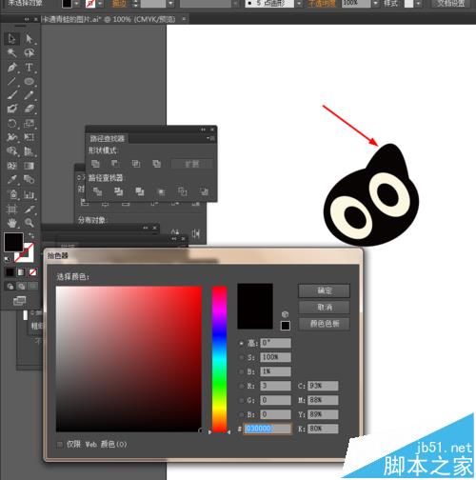The height and width of the screenshot is (480, 476).
Task: Select the Mesh tool
Action: pos(11,166)
